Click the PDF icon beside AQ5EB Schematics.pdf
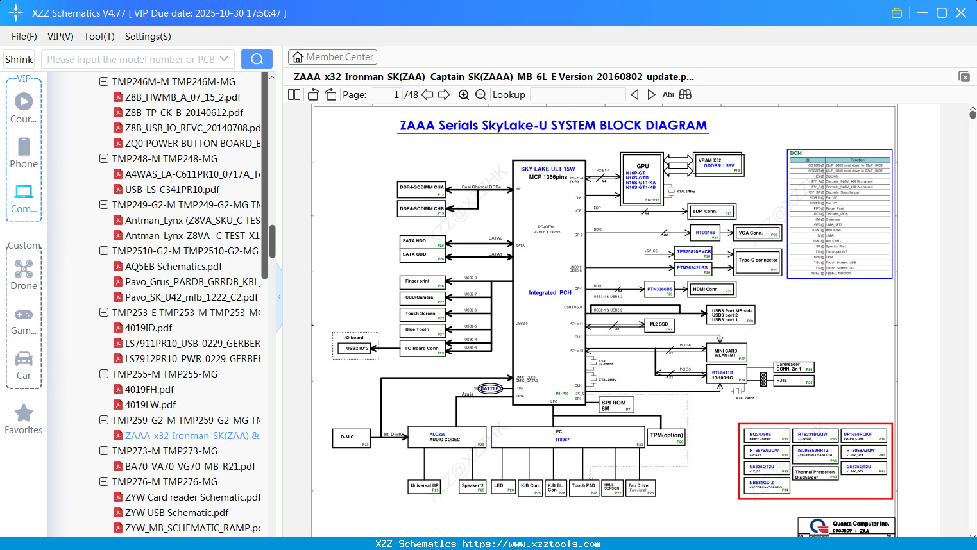The height and width of the screenshot is (550, 977). (118, 266)
